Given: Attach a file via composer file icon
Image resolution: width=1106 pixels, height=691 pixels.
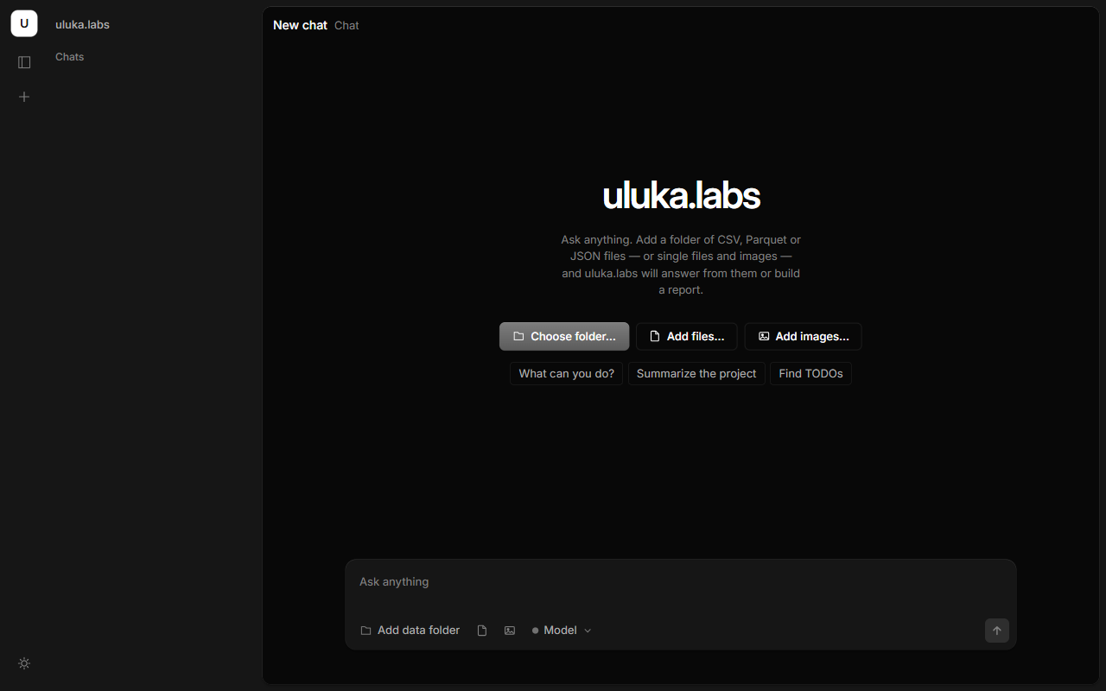Looking at the screenshot, I should point(482,631).
